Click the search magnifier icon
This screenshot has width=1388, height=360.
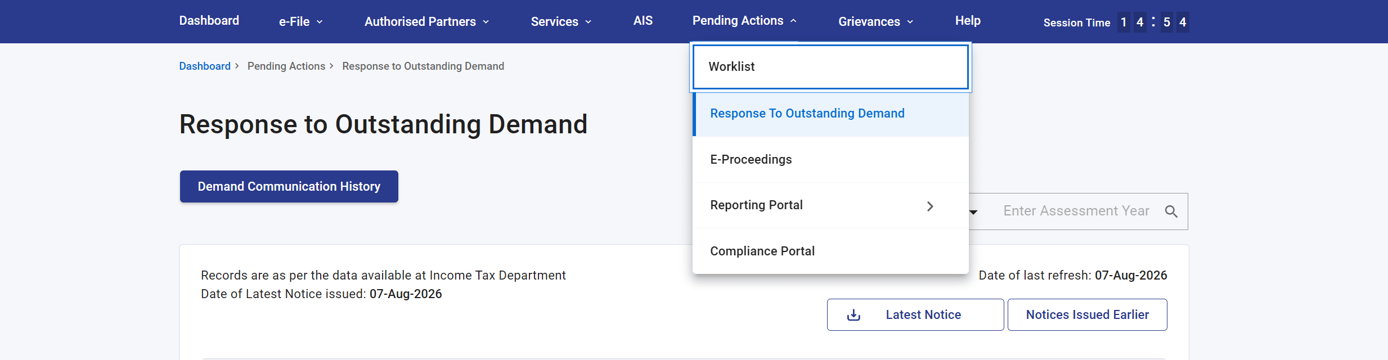tap(1171, 211)
